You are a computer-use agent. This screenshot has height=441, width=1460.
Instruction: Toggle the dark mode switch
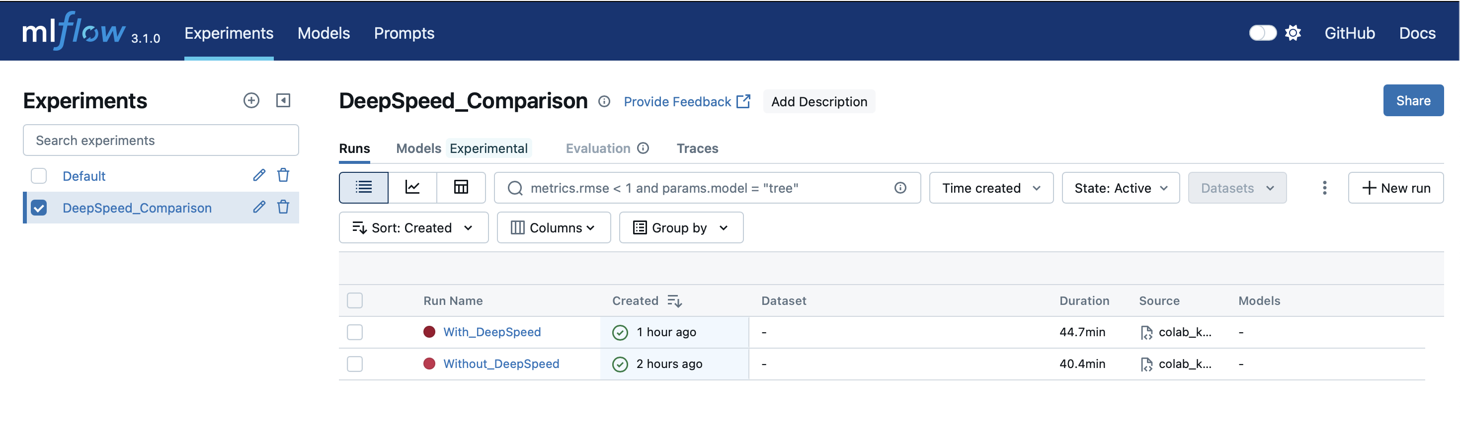[1262, 33]
